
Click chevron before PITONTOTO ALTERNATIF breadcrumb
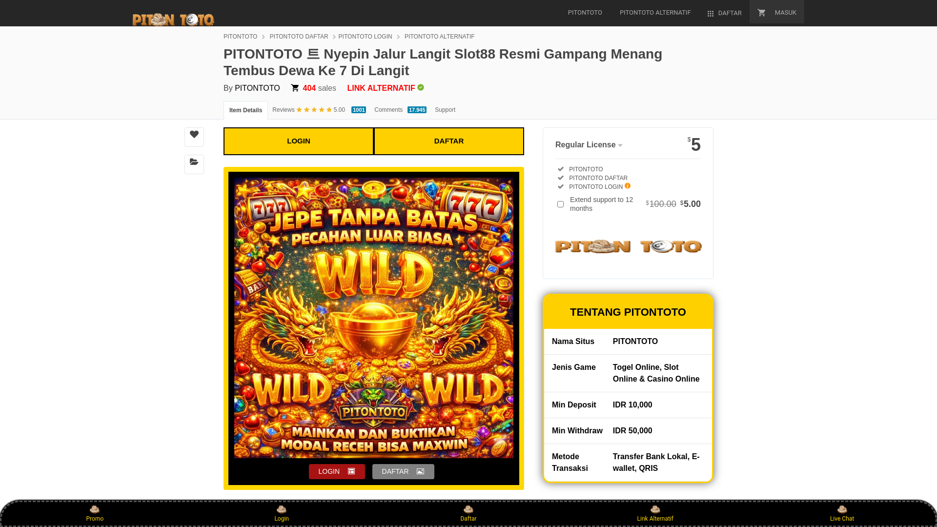coord(398,37)
